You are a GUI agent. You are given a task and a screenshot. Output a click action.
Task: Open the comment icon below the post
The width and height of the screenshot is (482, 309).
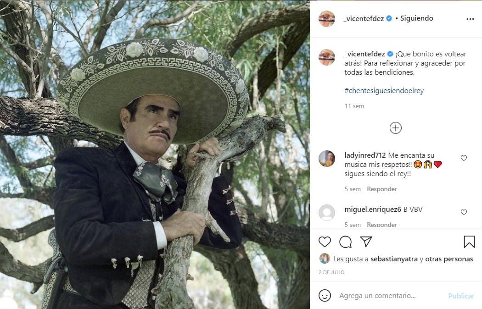346,242
